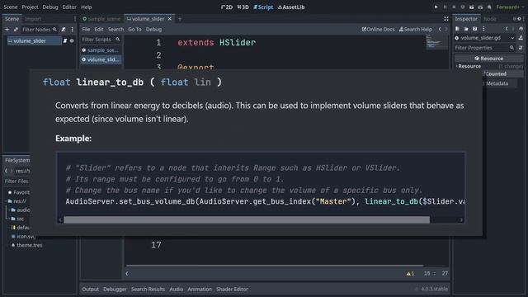Open the Scene menu in top bar
Viewport: 528px width, 297px height.
pyautogui.click(x=11, y=7)
